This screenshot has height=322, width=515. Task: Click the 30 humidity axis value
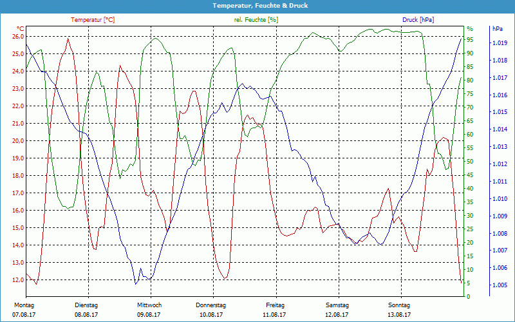(470, 216)
